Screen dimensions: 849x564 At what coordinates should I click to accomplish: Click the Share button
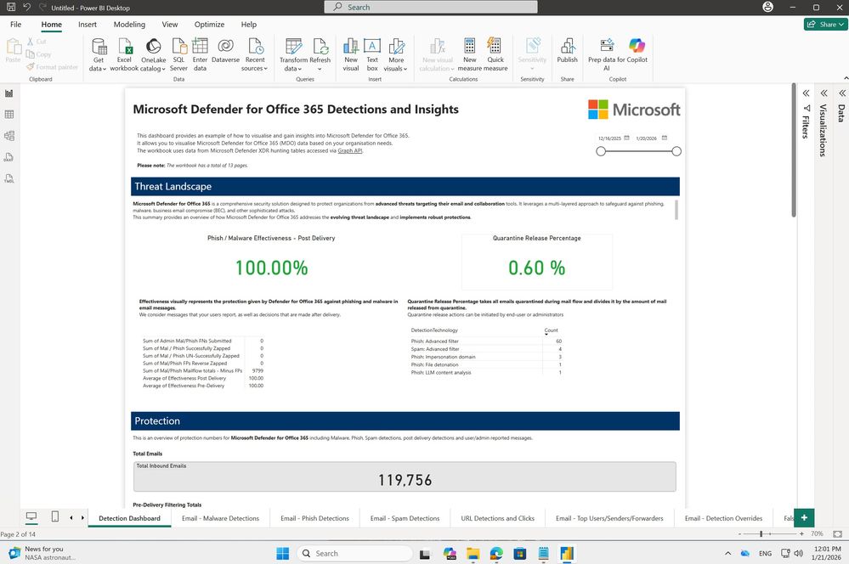click(x=825, y=25)
